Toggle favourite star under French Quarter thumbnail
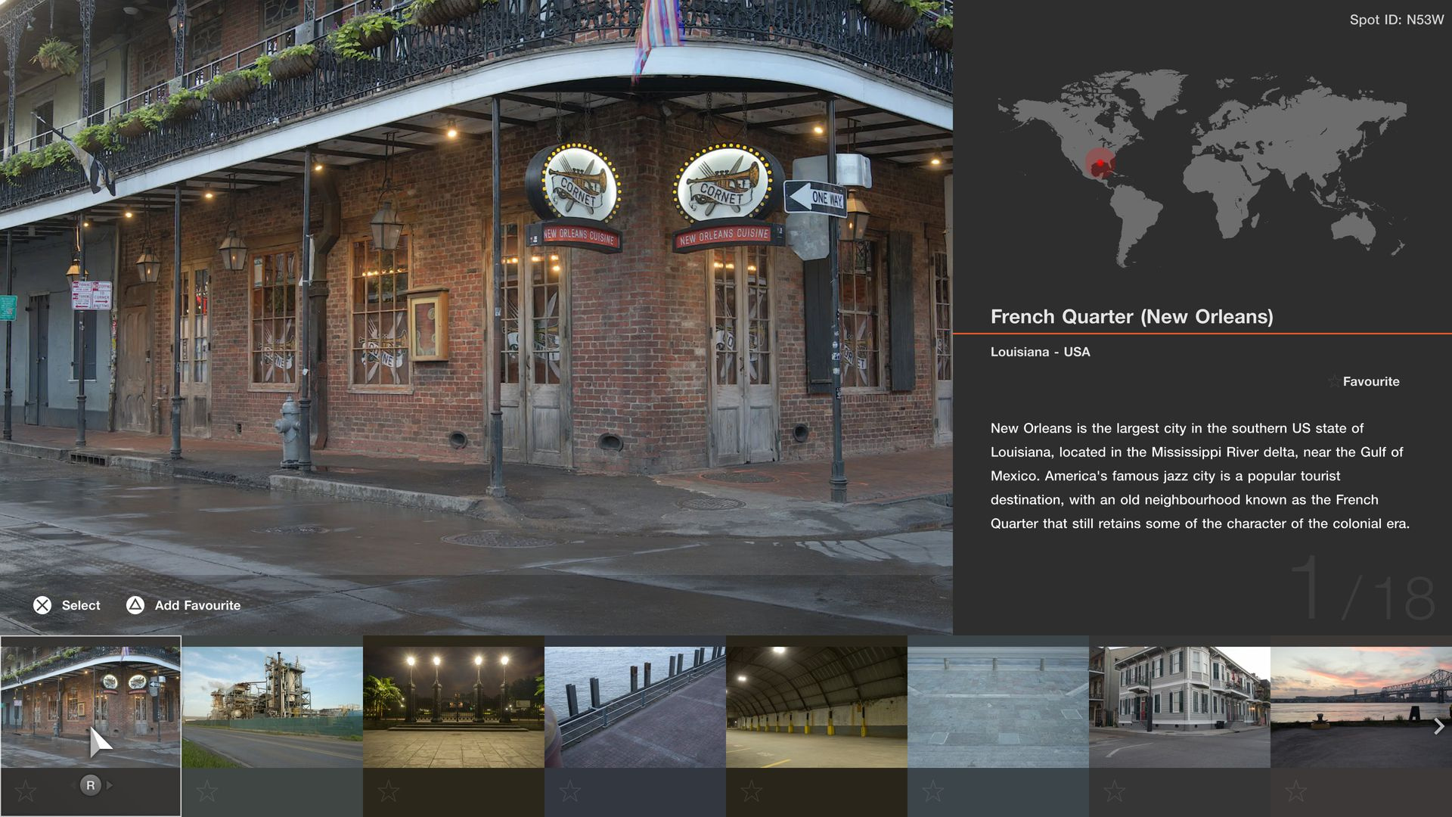 coord(26,791)
